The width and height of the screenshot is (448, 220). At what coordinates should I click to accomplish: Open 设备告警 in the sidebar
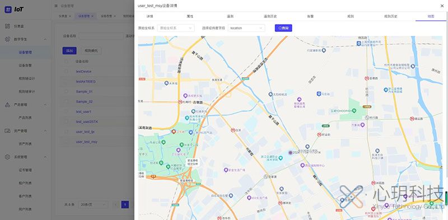25,65
